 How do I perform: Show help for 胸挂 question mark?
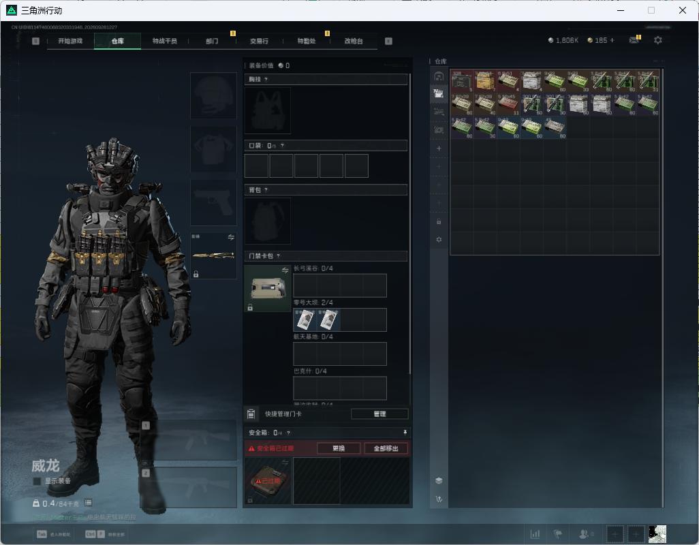tap(266, 79)
